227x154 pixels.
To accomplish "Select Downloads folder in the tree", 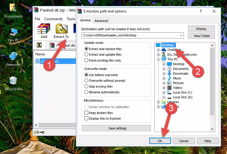I will click(181, 73).
